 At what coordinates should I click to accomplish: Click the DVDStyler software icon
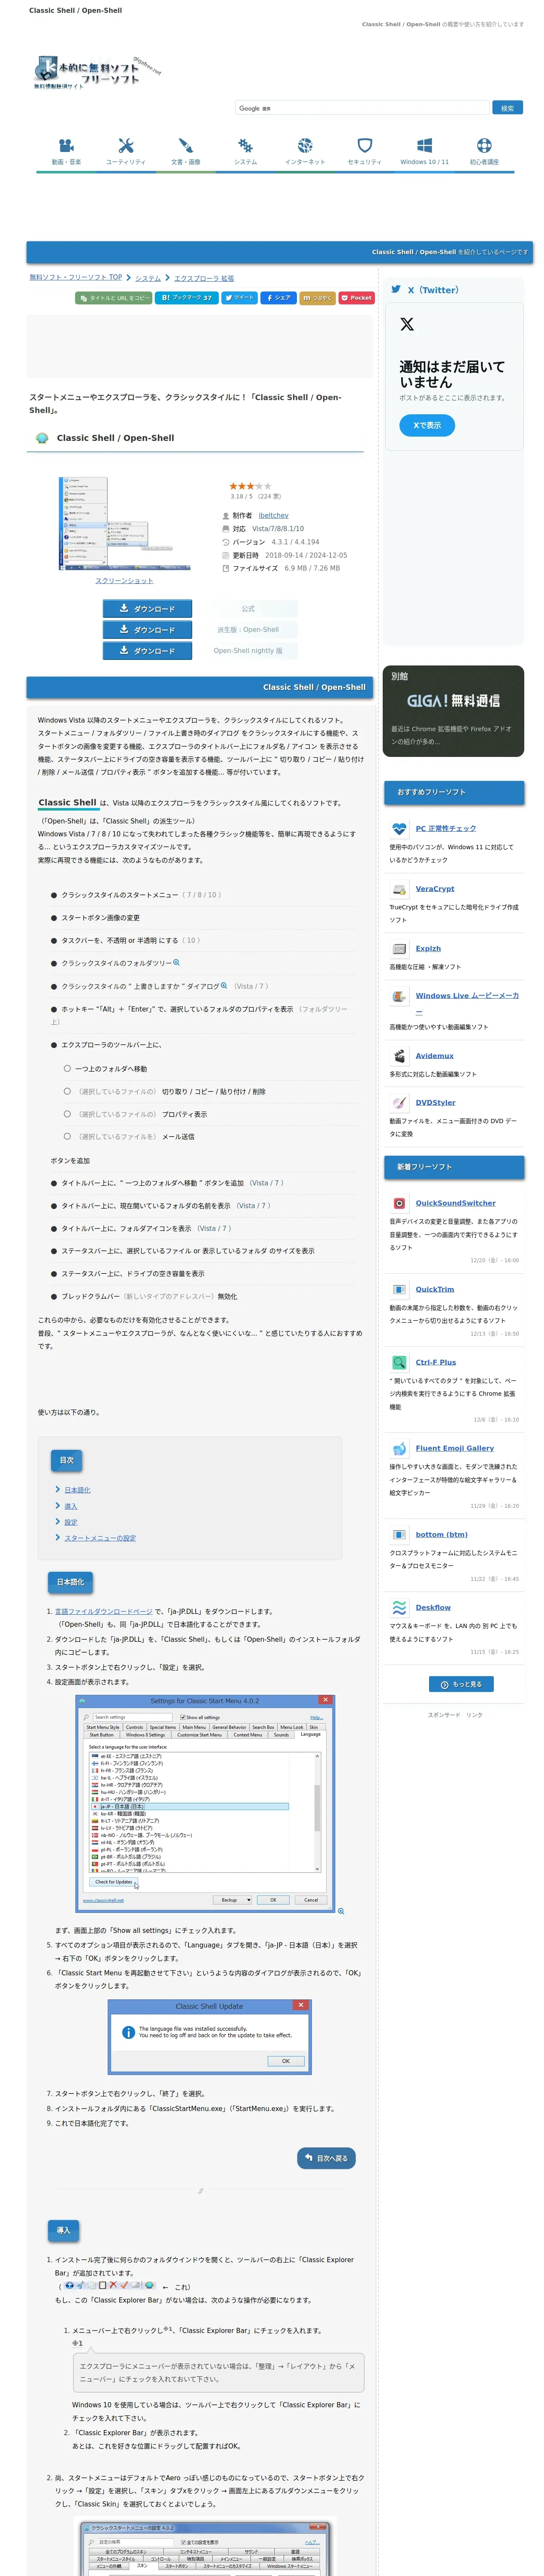(399, 1102)
